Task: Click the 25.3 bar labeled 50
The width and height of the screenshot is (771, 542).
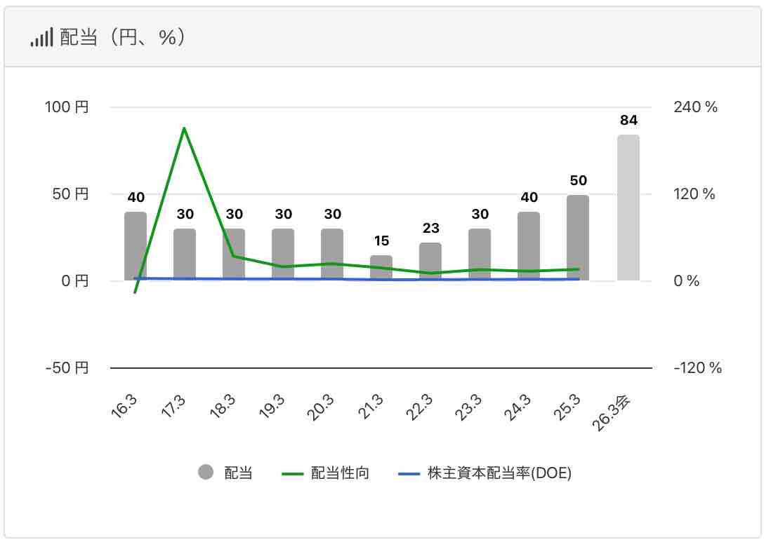Action: 578,238
